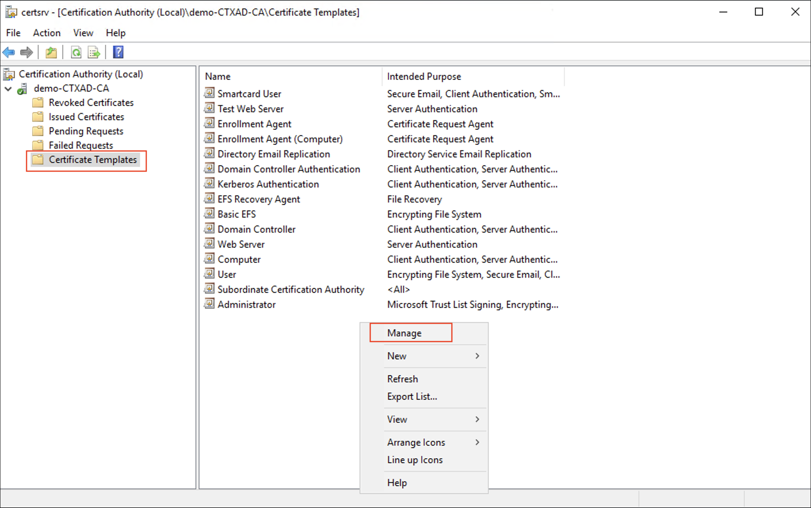
Task: Collapse the demo-CTXAD-CA tree node
Action: point(8,89)
